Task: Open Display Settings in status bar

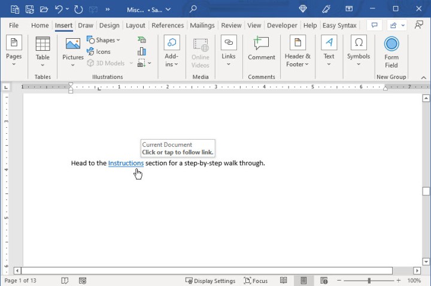Action: [x=210, y=280]
